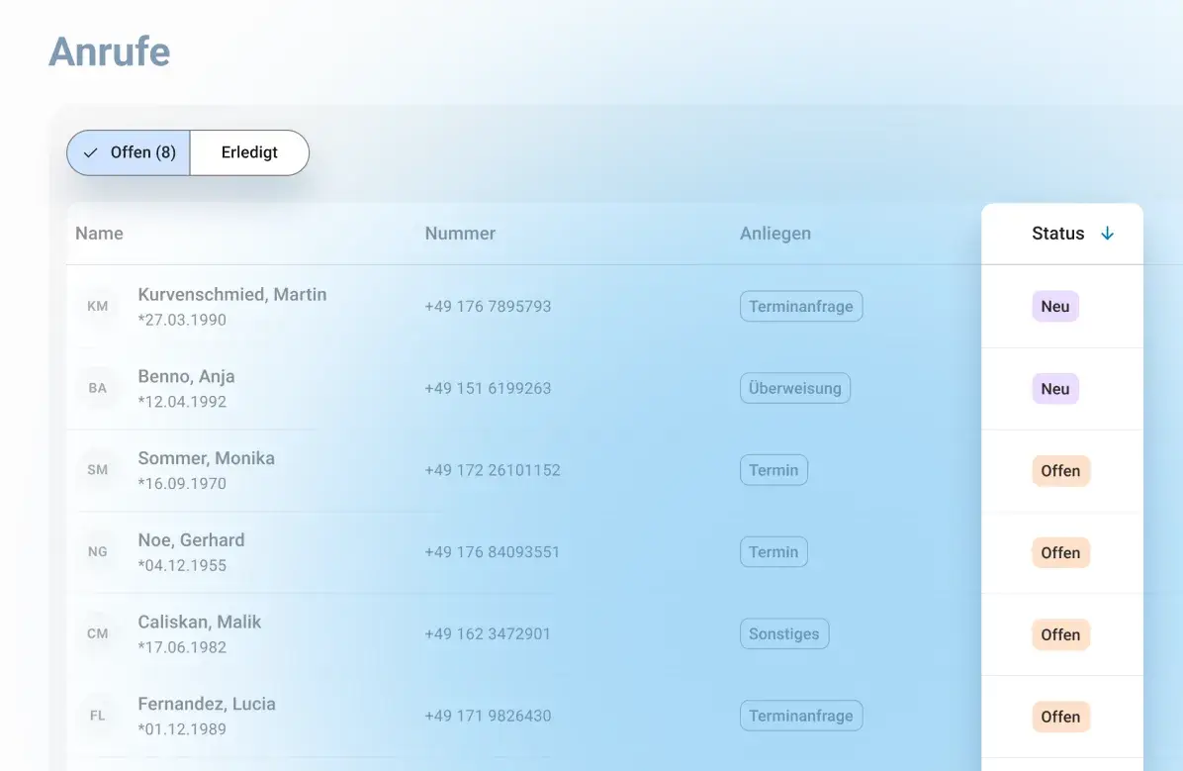1183x771 pixels.
Task: Click the Offen status badge for Monika Sommer
Action: click(1059, 471)
